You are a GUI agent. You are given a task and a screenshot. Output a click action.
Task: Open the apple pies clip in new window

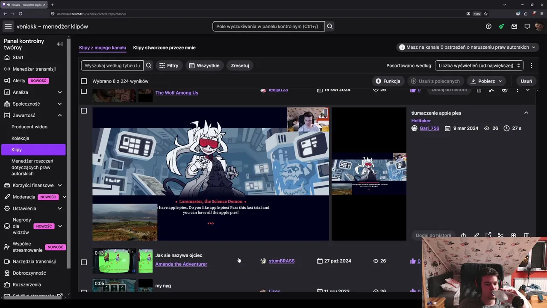[x=488, y=235]
